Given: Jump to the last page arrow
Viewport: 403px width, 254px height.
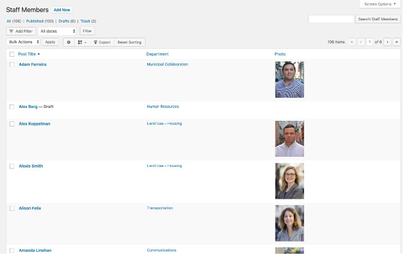Looking at the screenshot, I should point(397,42).
